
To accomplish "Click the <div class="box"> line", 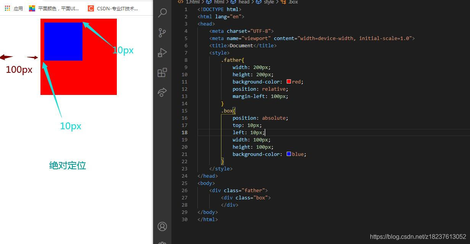I will 246,197.
